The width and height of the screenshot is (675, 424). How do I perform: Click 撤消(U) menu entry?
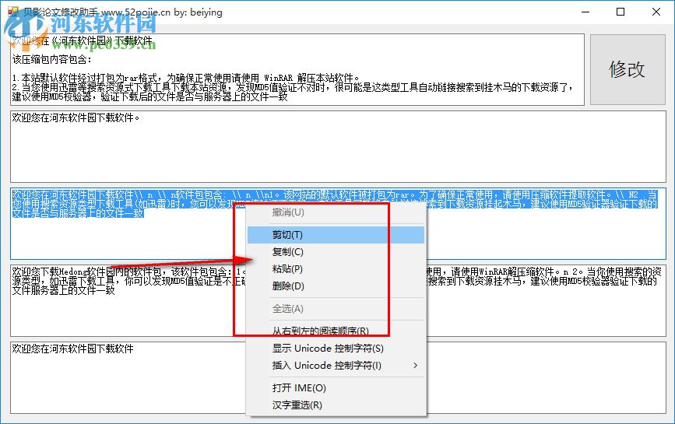point(336,212)
